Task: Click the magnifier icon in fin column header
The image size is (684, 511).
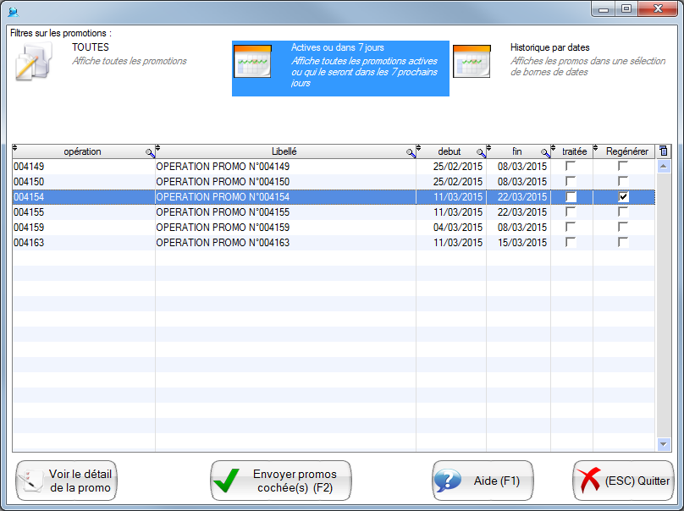Action: coord(545,153)
